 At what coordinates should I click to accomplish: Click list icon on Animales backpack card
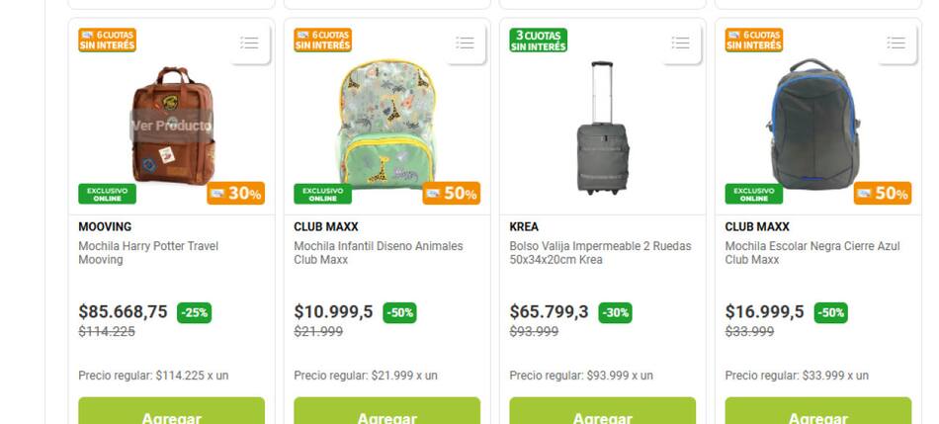465,42
